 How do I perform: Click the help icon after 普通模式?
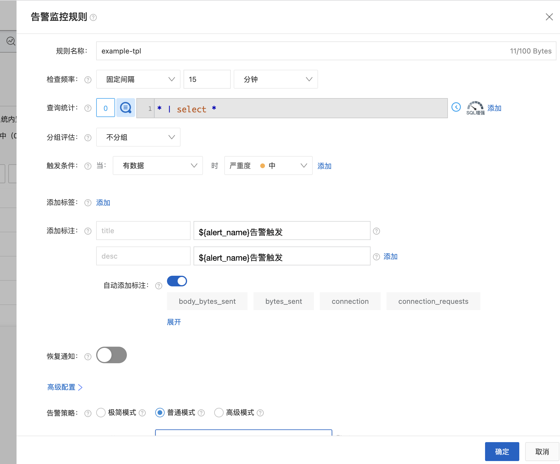pos(201,413)
